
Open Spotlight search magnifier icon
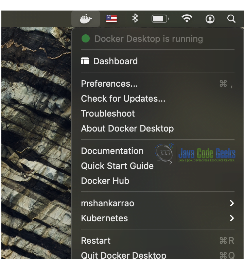coord(231,19)
